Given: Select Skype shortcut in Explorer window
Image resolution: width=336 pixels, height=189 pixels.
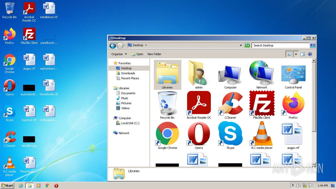Looking at the screenshot, I should (230, 135).
